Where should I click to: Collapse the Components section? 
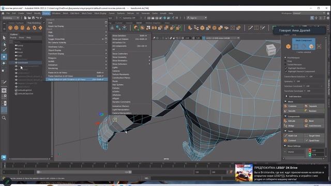click(285, 116)
